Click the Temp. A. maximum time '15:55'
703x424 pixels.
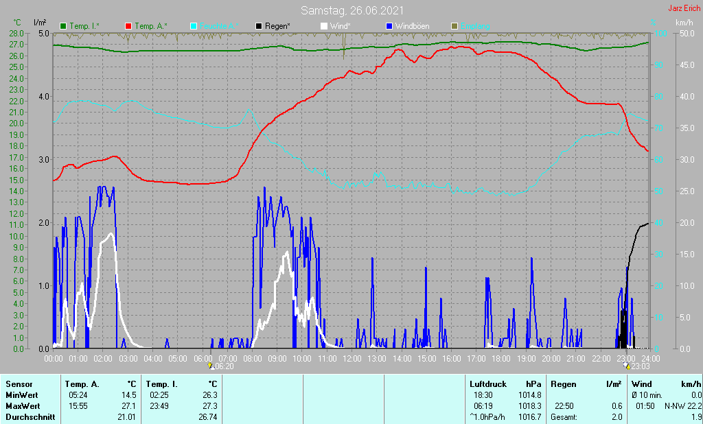pos(78,405)
